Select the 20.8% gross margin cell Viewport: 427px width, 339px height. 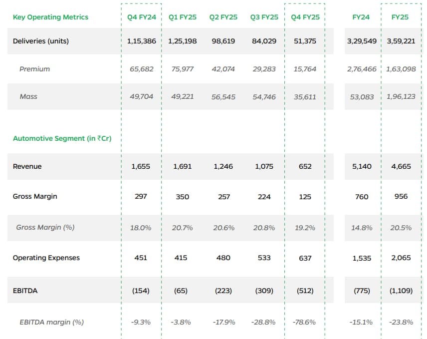[264, 227]
